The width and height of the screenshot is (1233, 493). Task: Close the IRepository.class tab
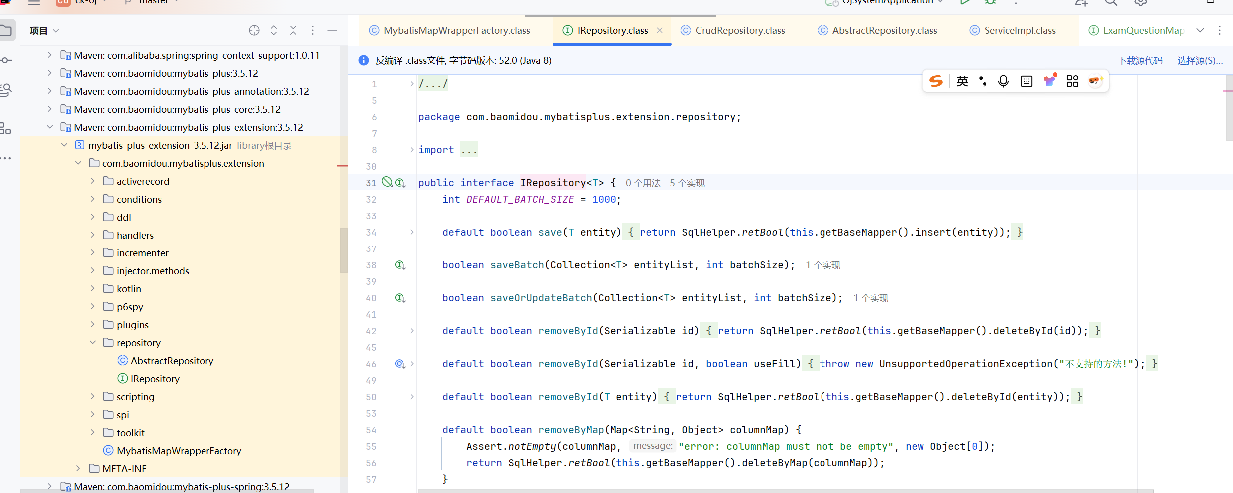click(660, 30)
